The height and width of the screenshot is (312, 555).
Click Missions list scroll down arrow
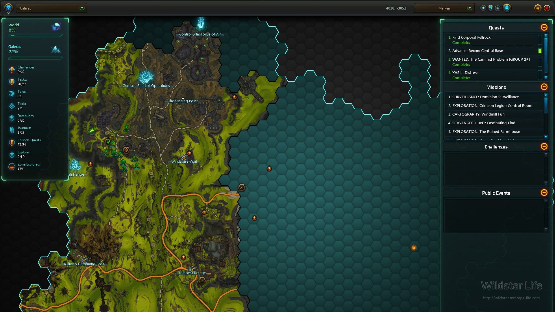(x=546, y=137)
